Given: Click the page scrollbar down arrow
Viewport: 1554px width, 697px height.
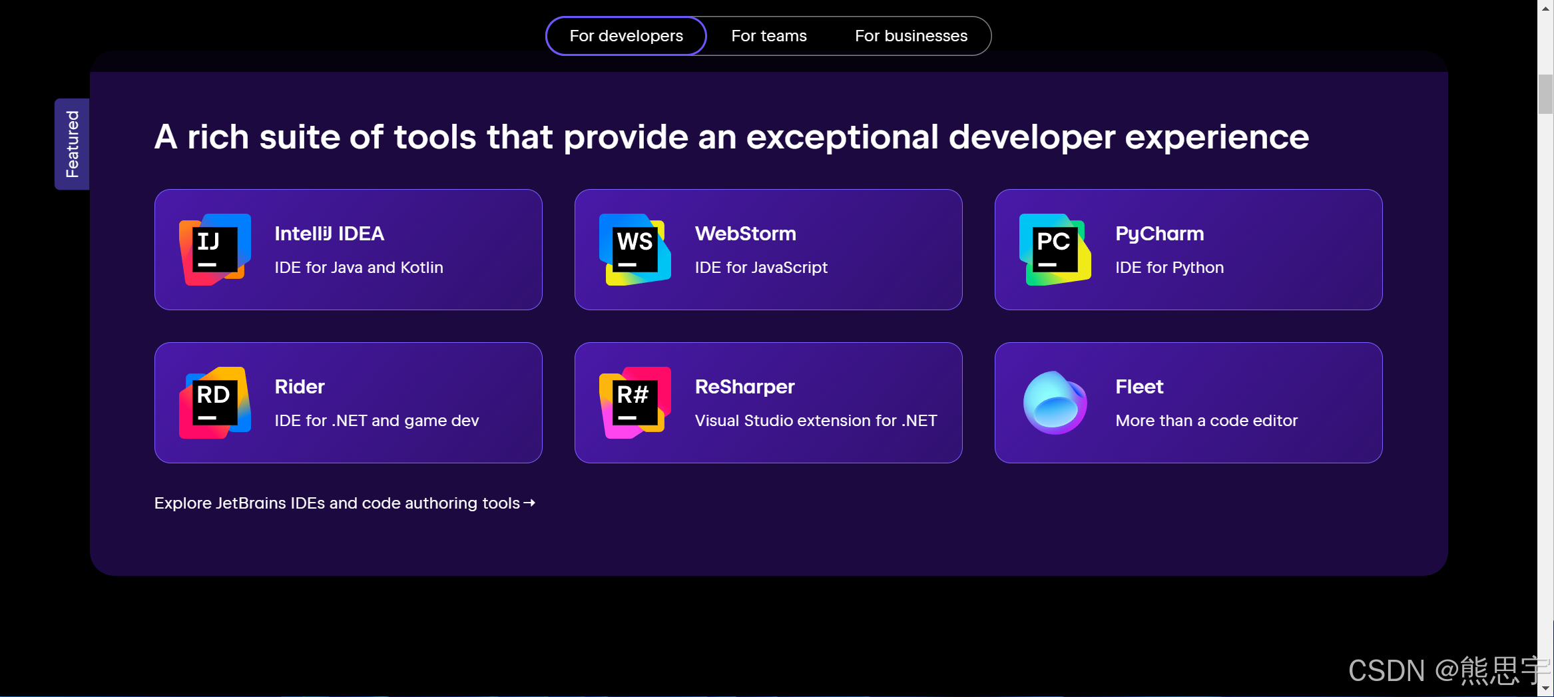Looking at the screenshot, I should coord(1545,687).
